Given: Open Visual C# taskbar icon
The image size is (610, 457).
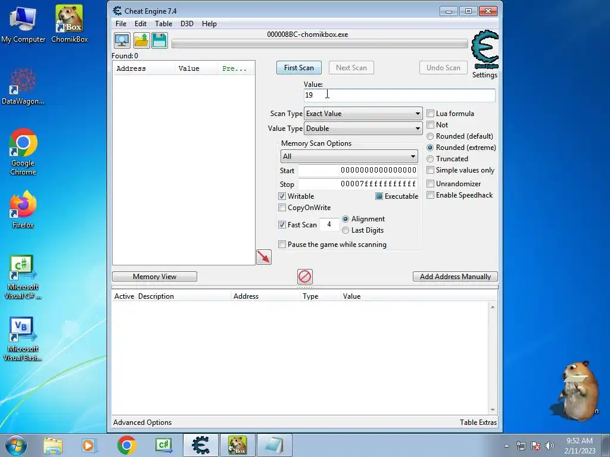Looking at the screenshot, I should click(164, 446).
